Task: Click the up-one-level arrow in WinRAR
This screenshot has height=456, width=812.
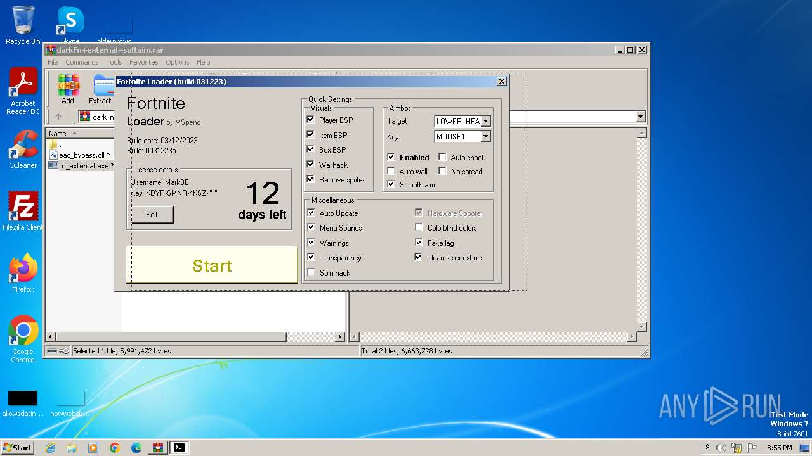Action: point(58,117)
